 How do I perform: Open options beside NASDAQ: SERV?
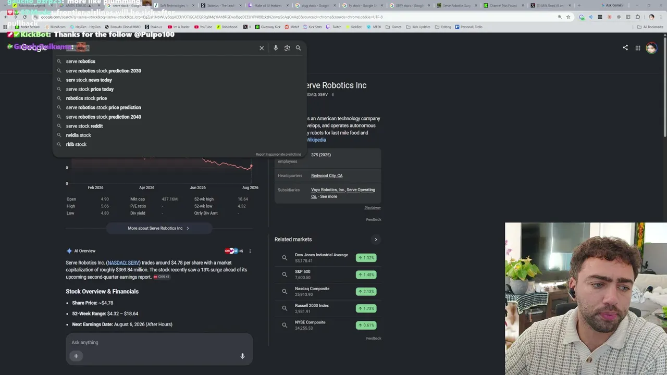pos(333,95)
